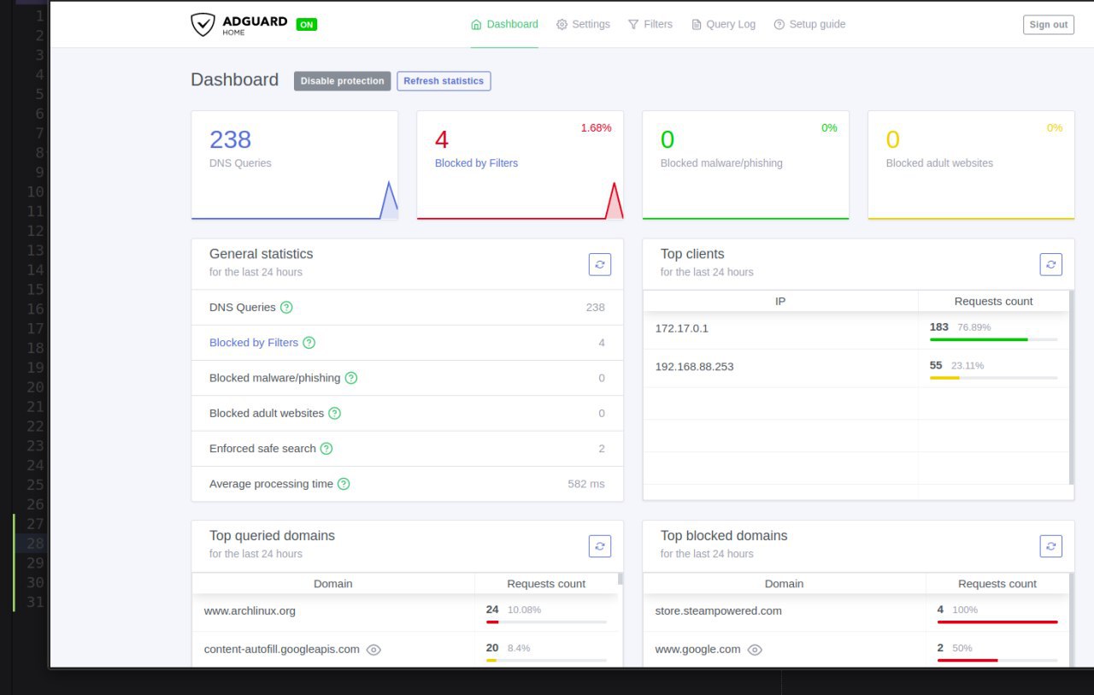Click the Blocked by Filters red graph spike
The image size is (1094, 695).
pyautogui.click(x=615, y=200)
